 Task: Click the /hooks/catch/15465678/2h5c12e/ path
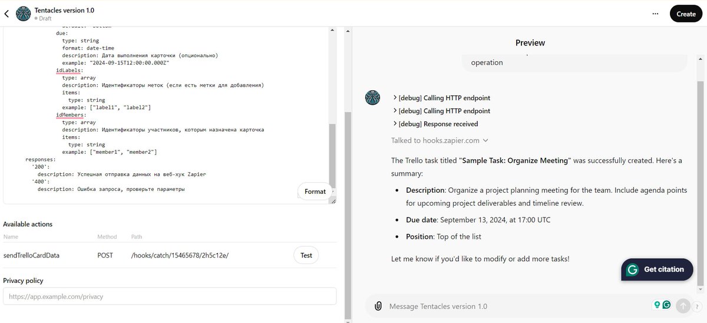click(x=180, y=255)
